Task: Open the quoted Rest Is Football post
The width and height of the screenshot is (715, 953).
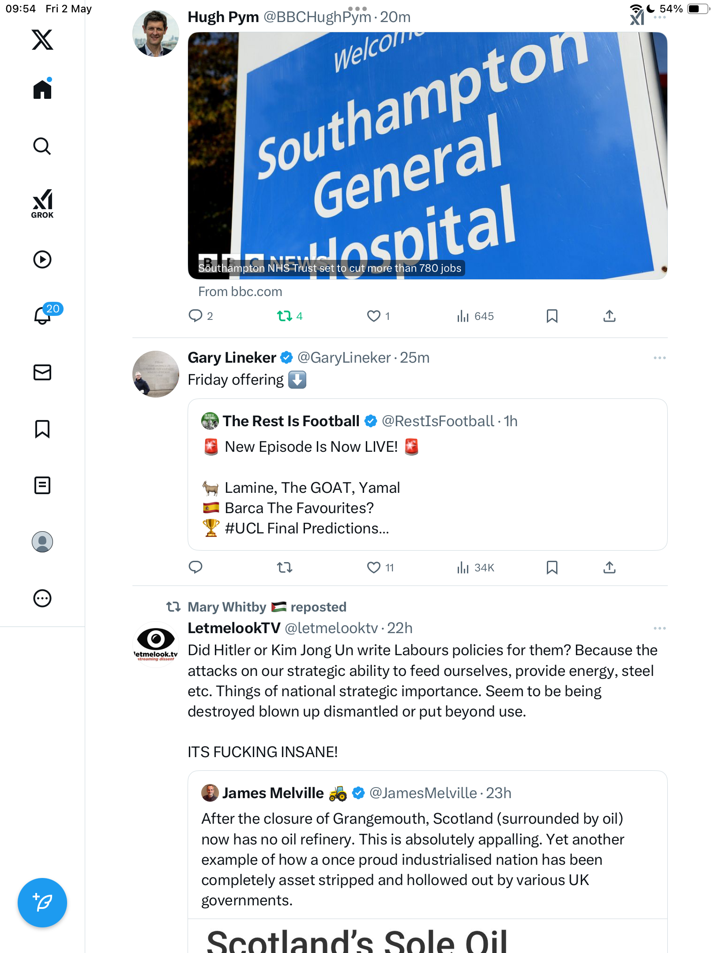Action: click(x=427, y=475)
